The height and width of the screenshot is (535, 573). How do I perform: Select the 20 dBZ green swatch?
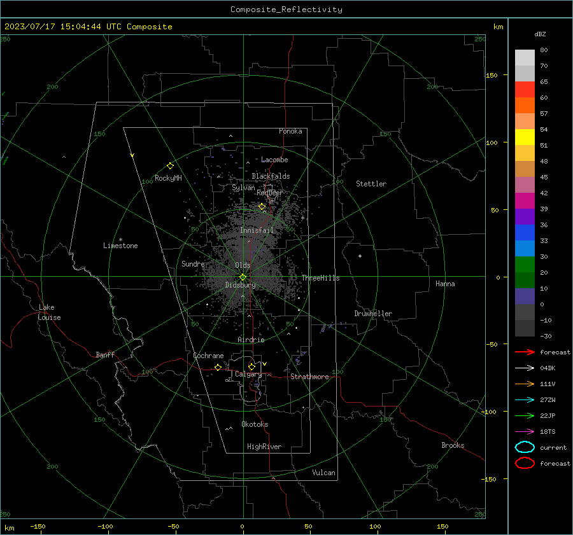[x=525, y=264]
